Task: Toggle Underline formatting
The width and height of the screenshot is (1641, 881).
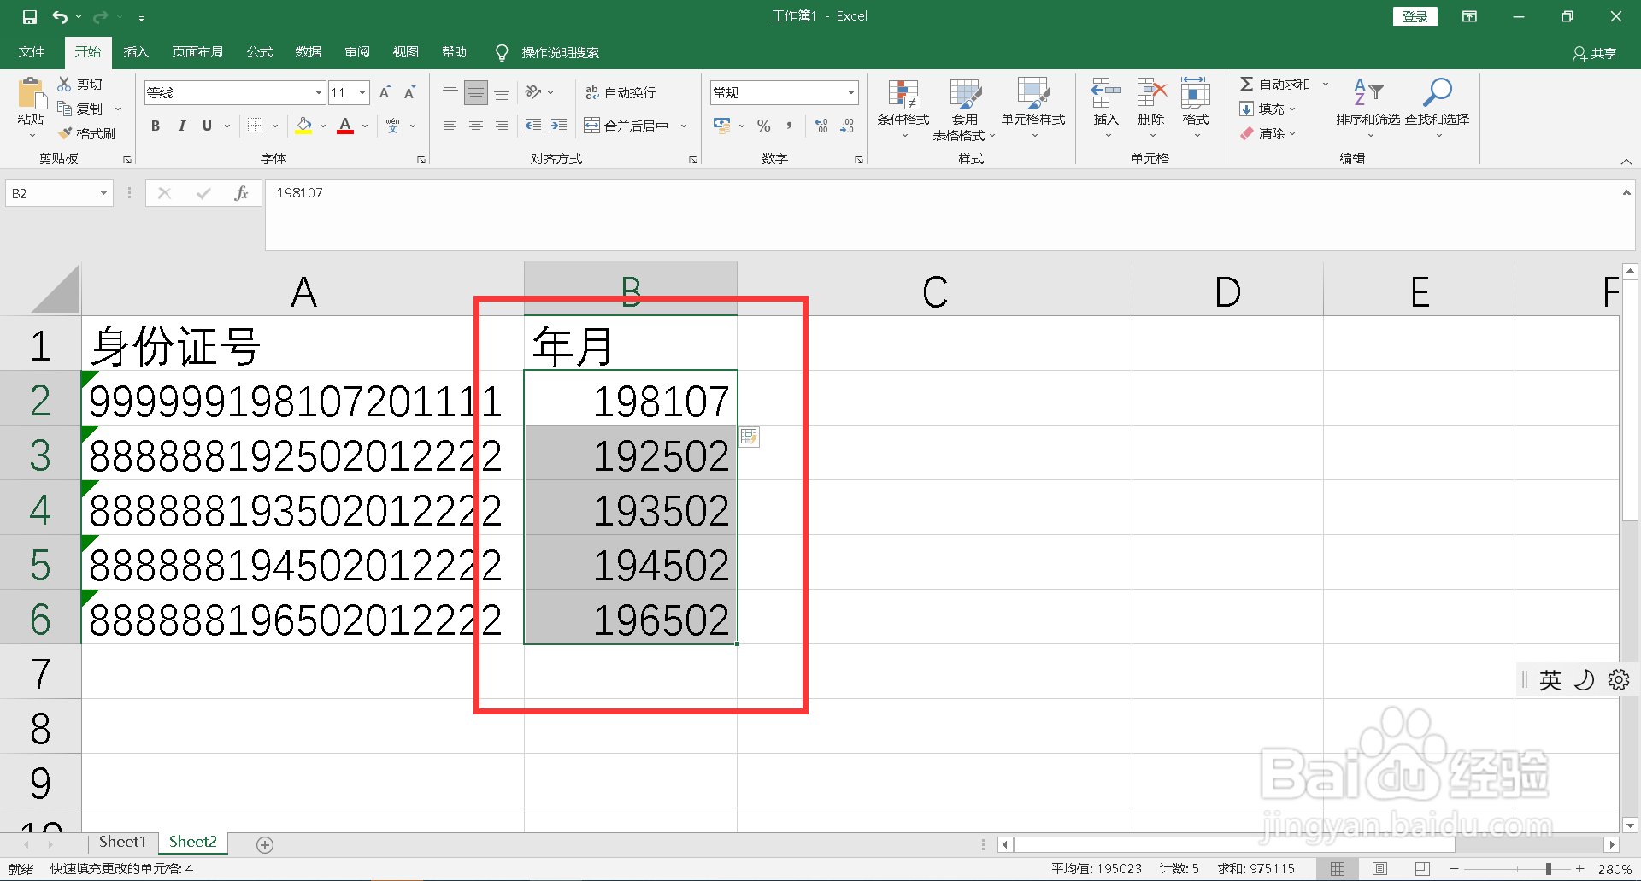Action: [x=207, y=126]
